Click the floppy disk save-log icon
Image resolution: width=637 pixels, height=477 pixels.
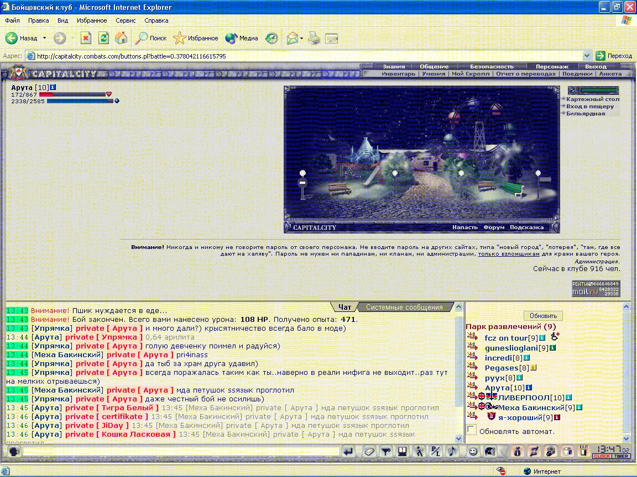point(402,452)
